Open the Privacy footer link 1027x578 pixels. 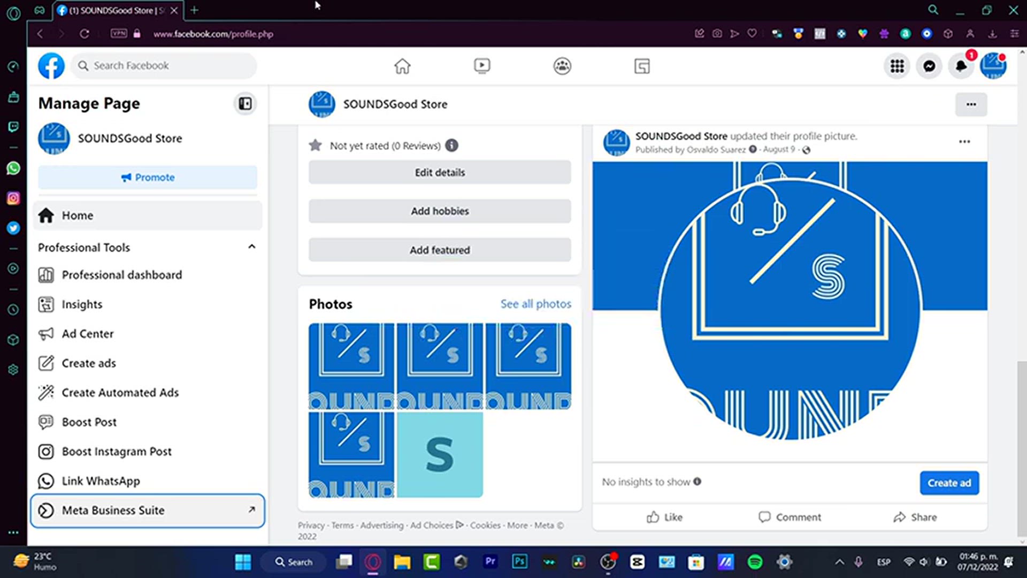point(311,526)
